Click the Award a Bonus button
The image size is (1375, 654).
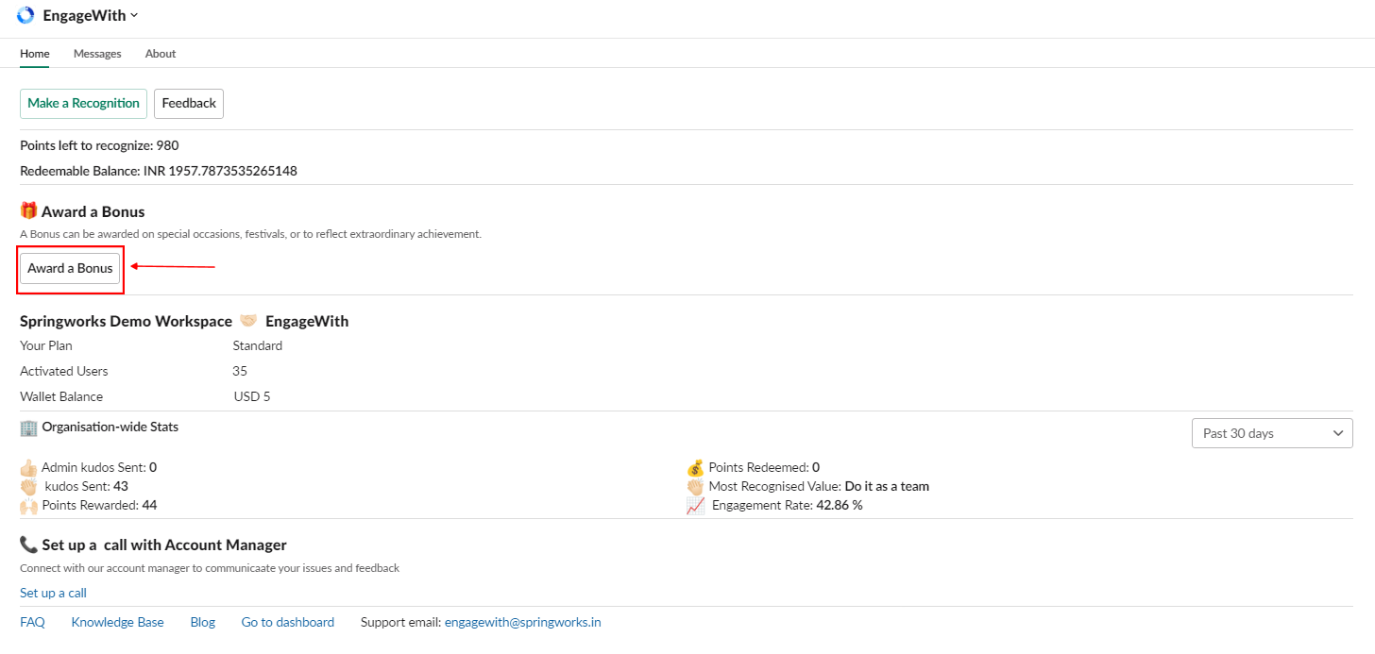tap(70, 268)
